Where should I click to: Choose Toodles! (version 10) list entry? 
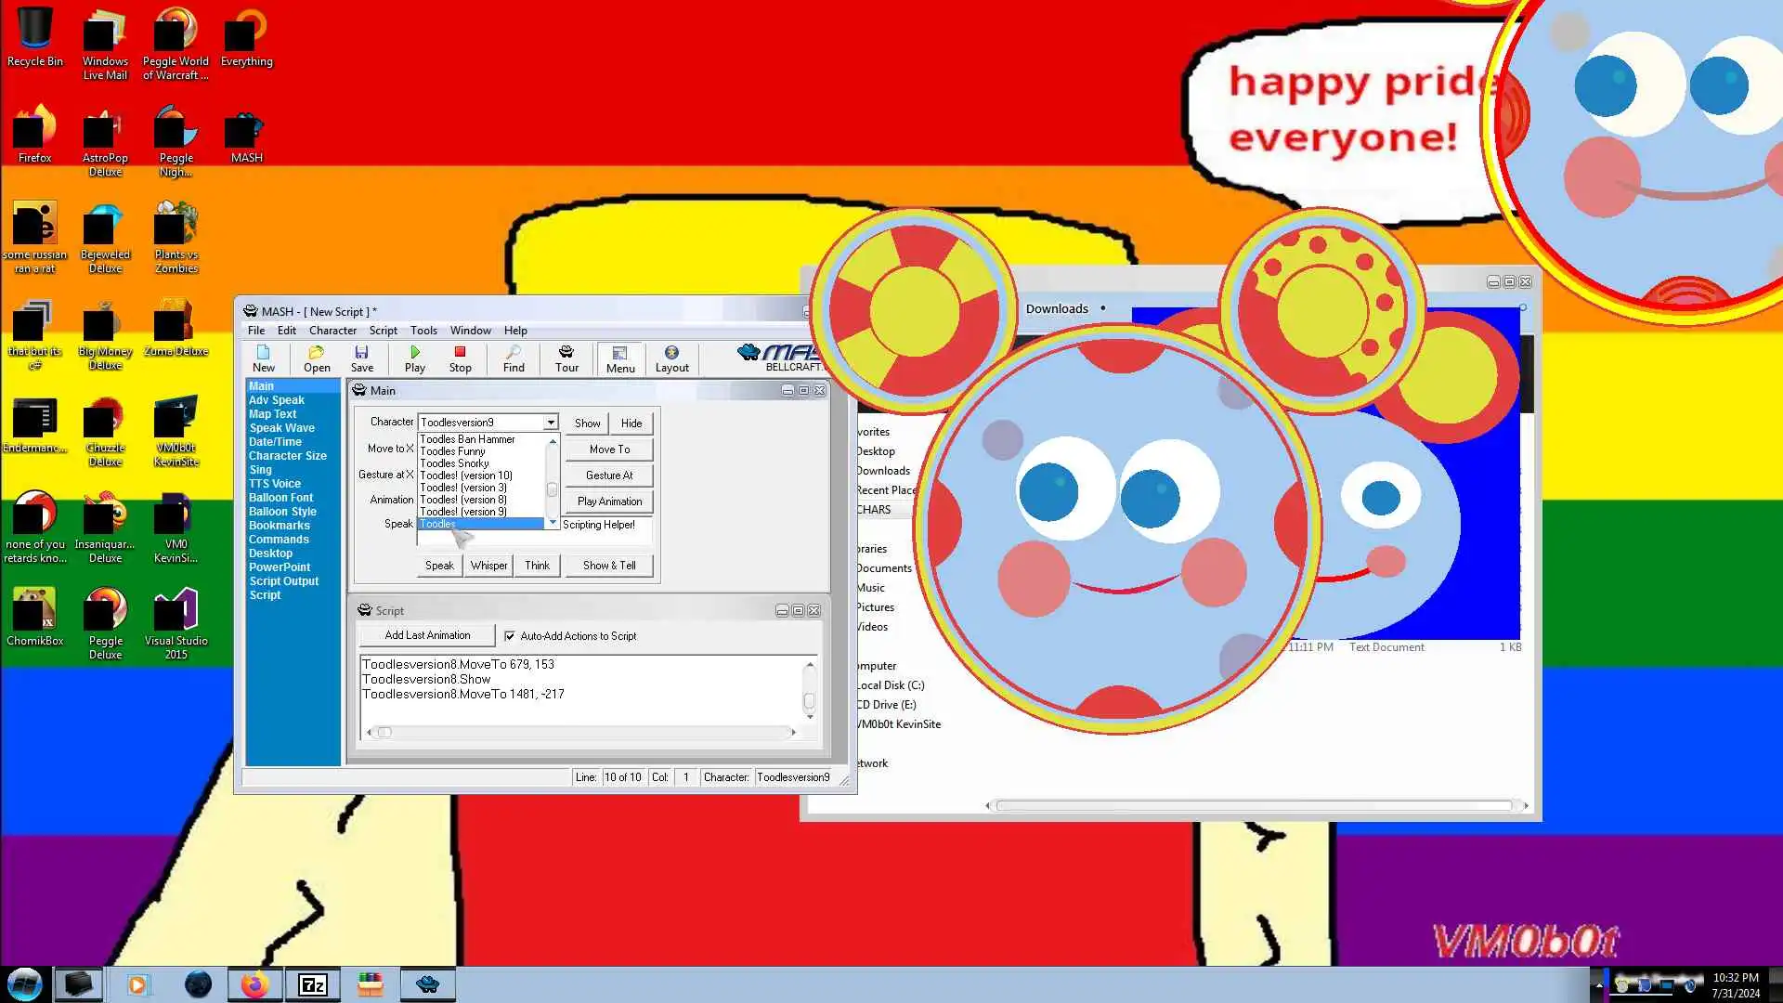[466, 475]
